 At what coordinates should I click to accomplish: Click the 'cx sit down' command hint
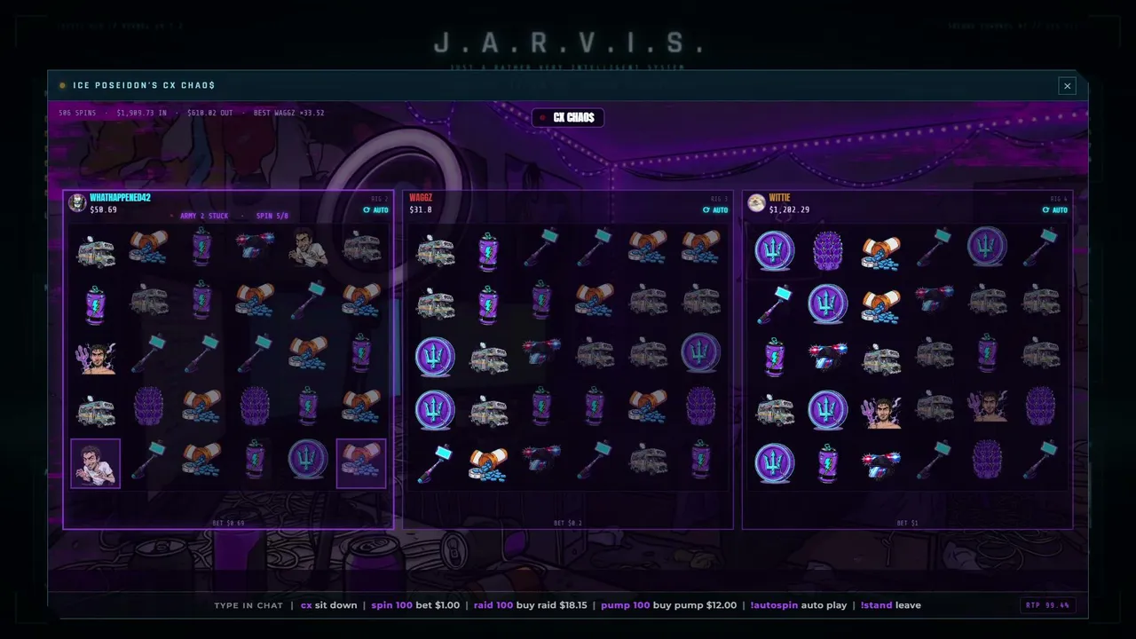coord(328,605)
